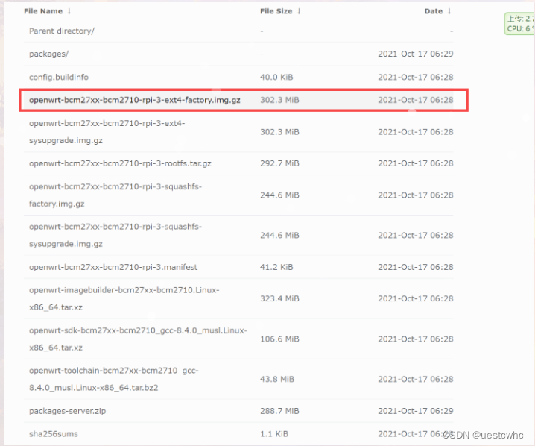The height and width of the screenshot is (446, 535).
Task: Click the 106.6 MiB size cell
Action: 279,339
